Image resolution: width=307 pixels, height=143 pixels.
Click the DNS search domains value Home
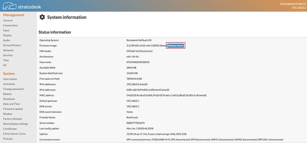click(x=130, y=112)
